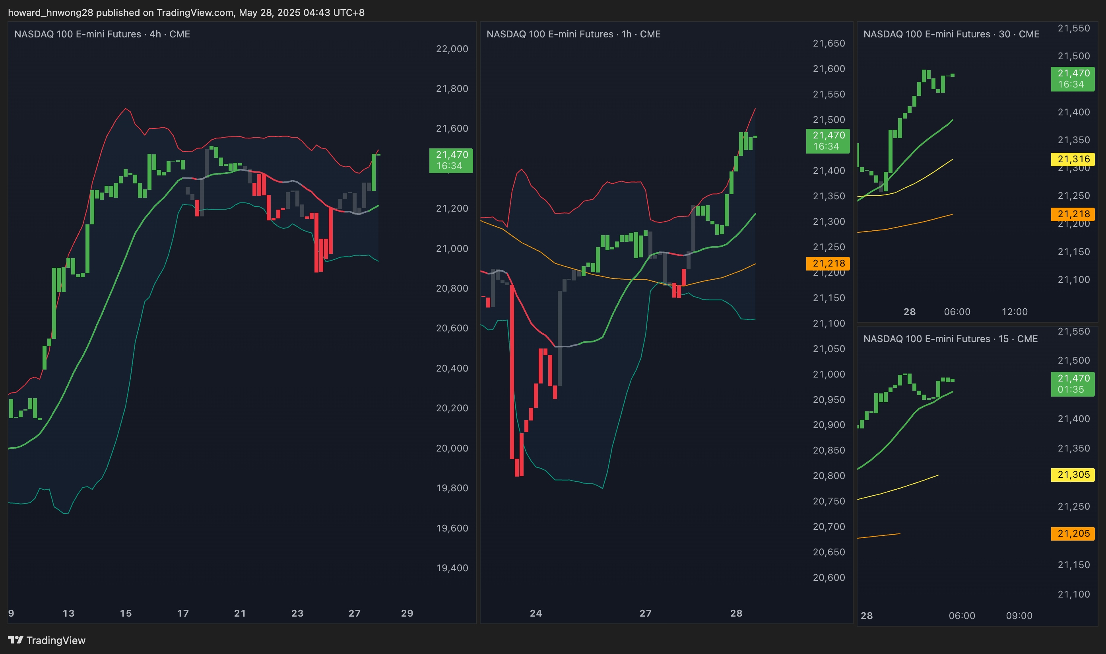
Task: Click green 21,470 price tag on 4h chart
Action: (x=451, y=160)
